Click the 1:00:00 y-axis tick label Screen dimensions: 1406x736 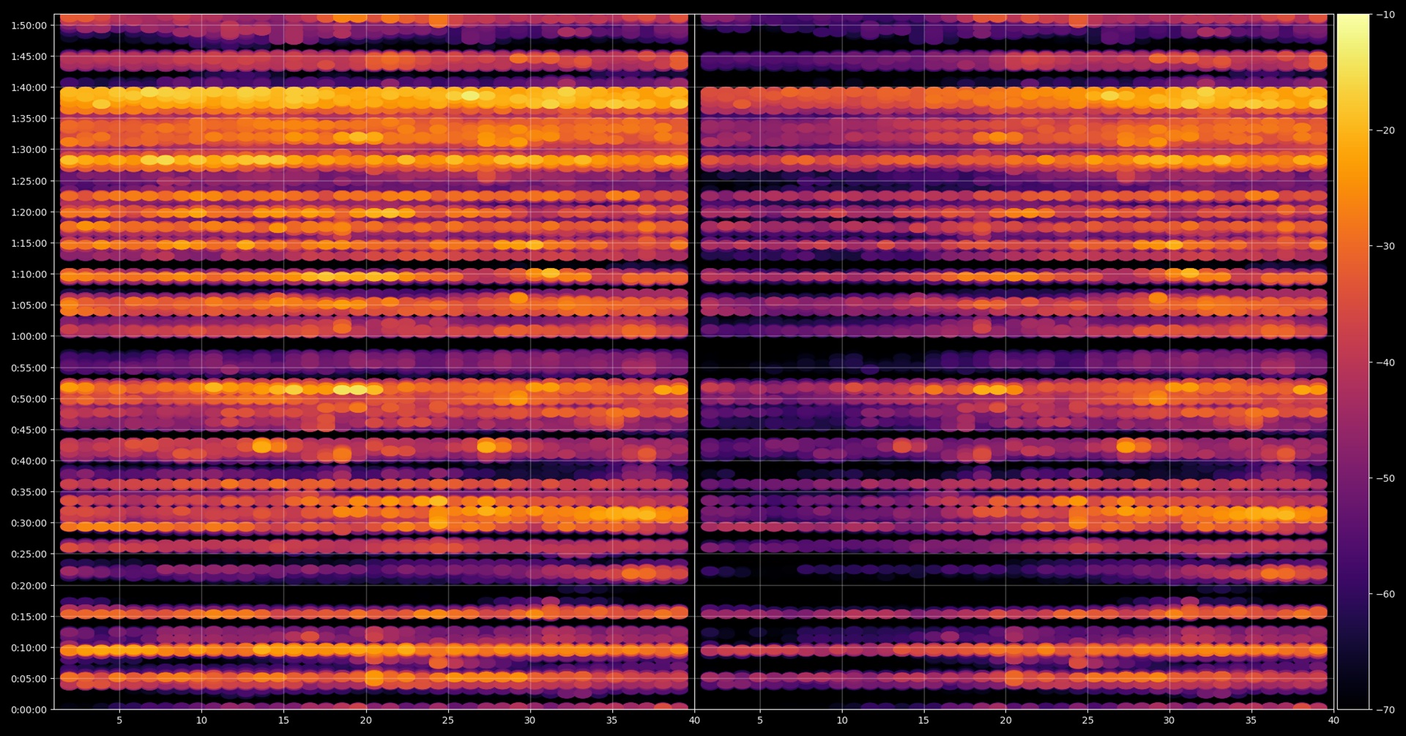tap(29, 336)
